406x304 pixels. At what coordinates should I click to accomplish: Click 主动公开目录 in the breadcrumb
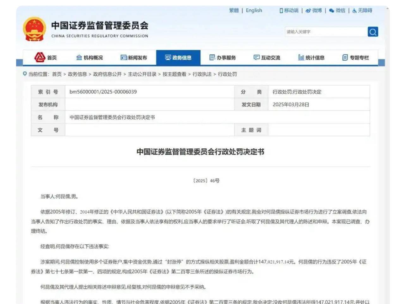tap(142, 74)
